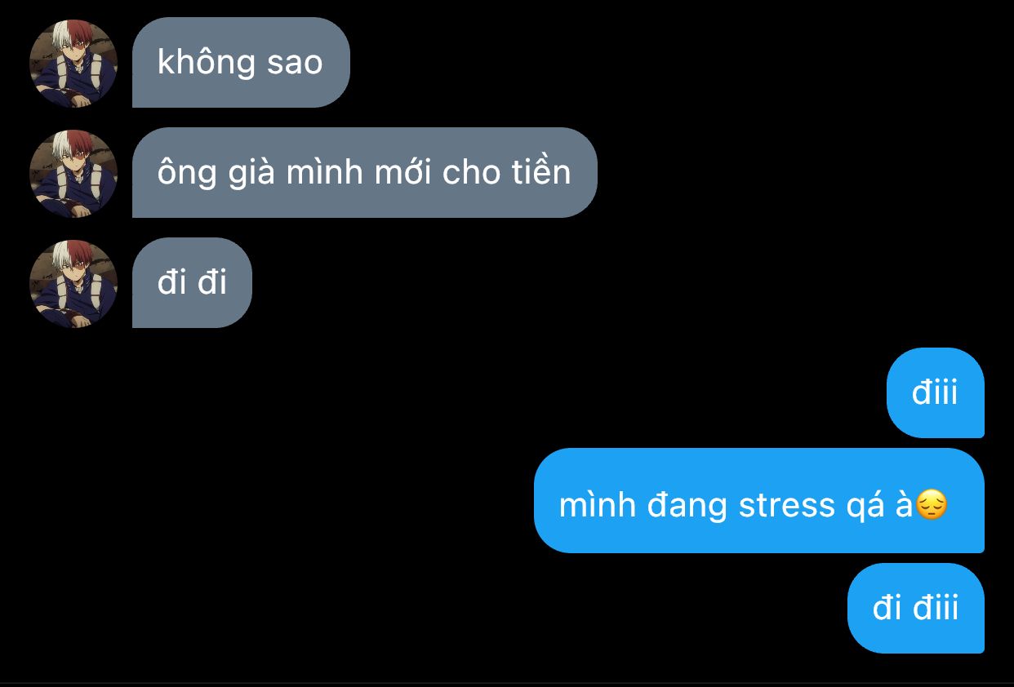The width and height of the screenshot is (1014, 687).
Task: Click the word "mình" in the blue sent message
Action: 597,506
